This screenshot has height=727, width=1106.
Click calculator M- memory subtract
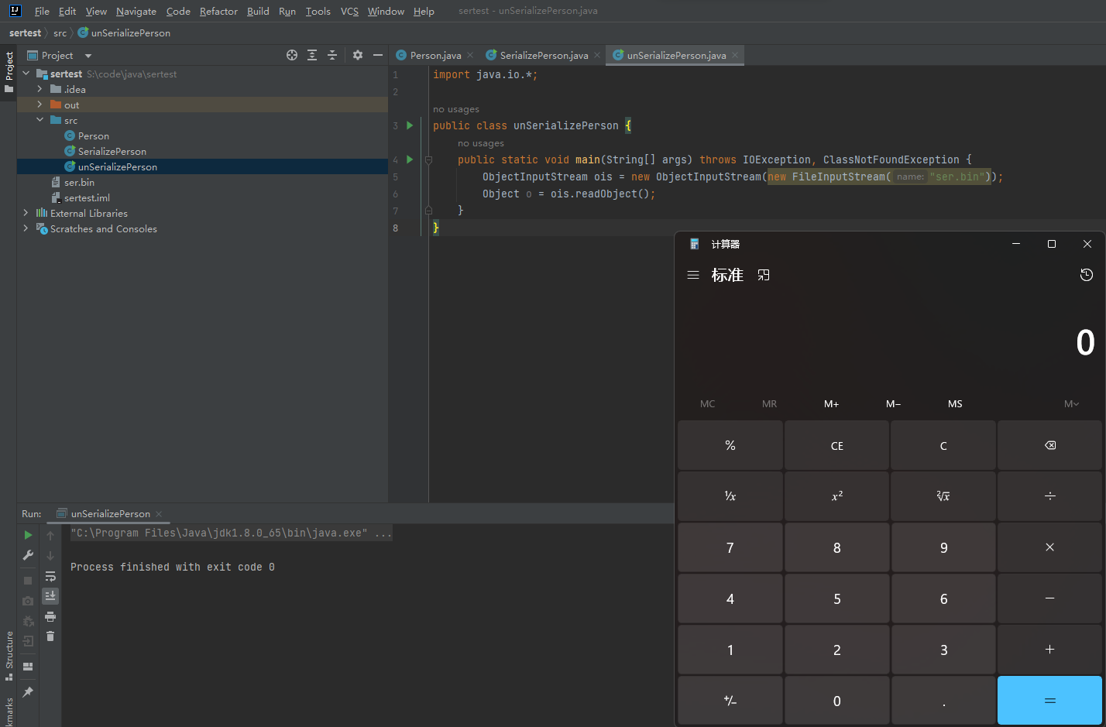[x=893, y=403]
